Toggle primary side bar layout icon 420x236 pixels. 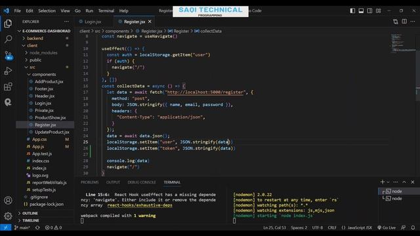tap(352, 10)
